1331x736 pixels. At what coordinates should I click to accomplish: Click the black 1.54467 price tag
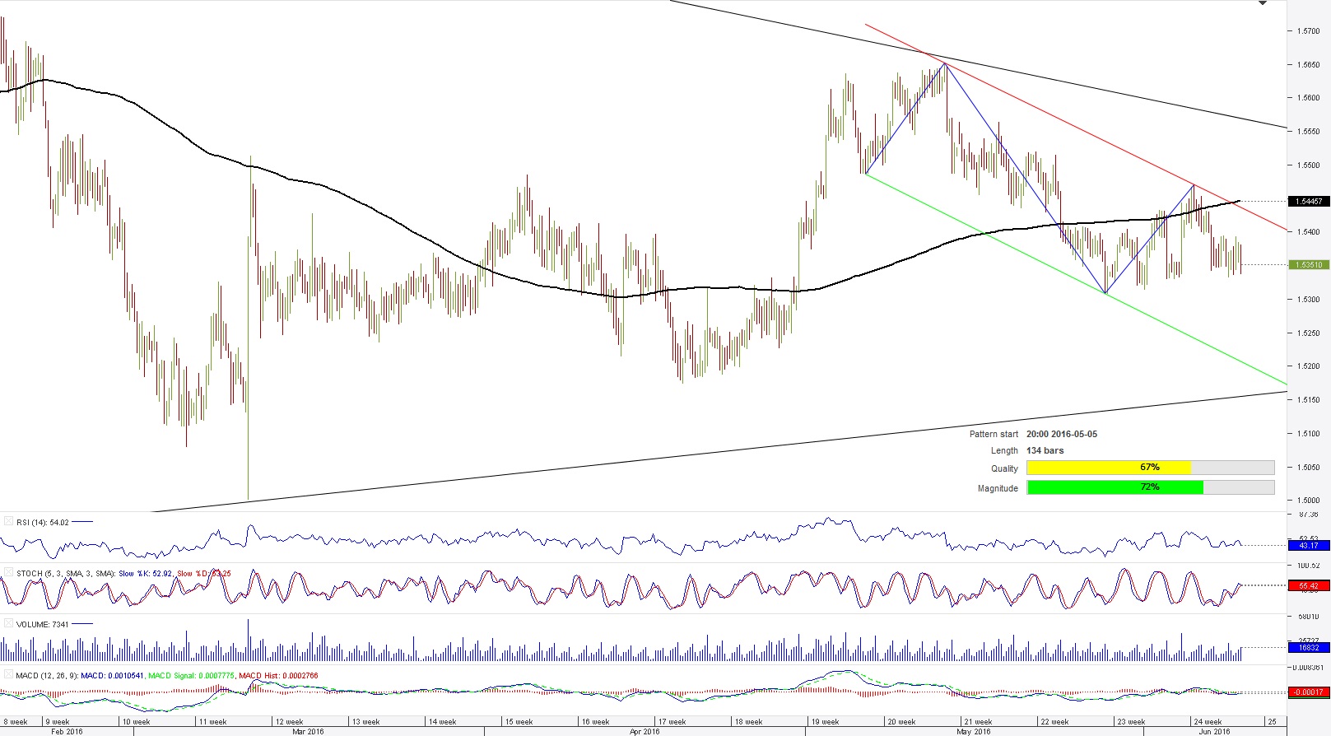point(1309,201)
